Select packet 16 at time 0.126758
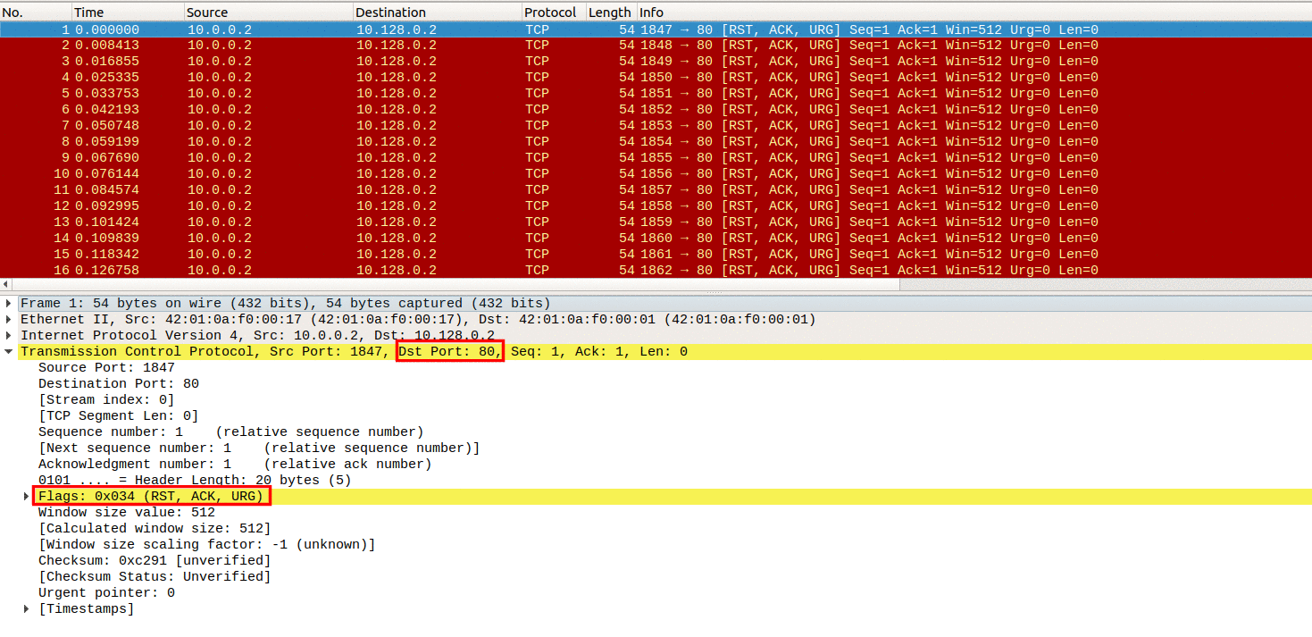Screen dimensions: 1312x637 tap(656, 271)
